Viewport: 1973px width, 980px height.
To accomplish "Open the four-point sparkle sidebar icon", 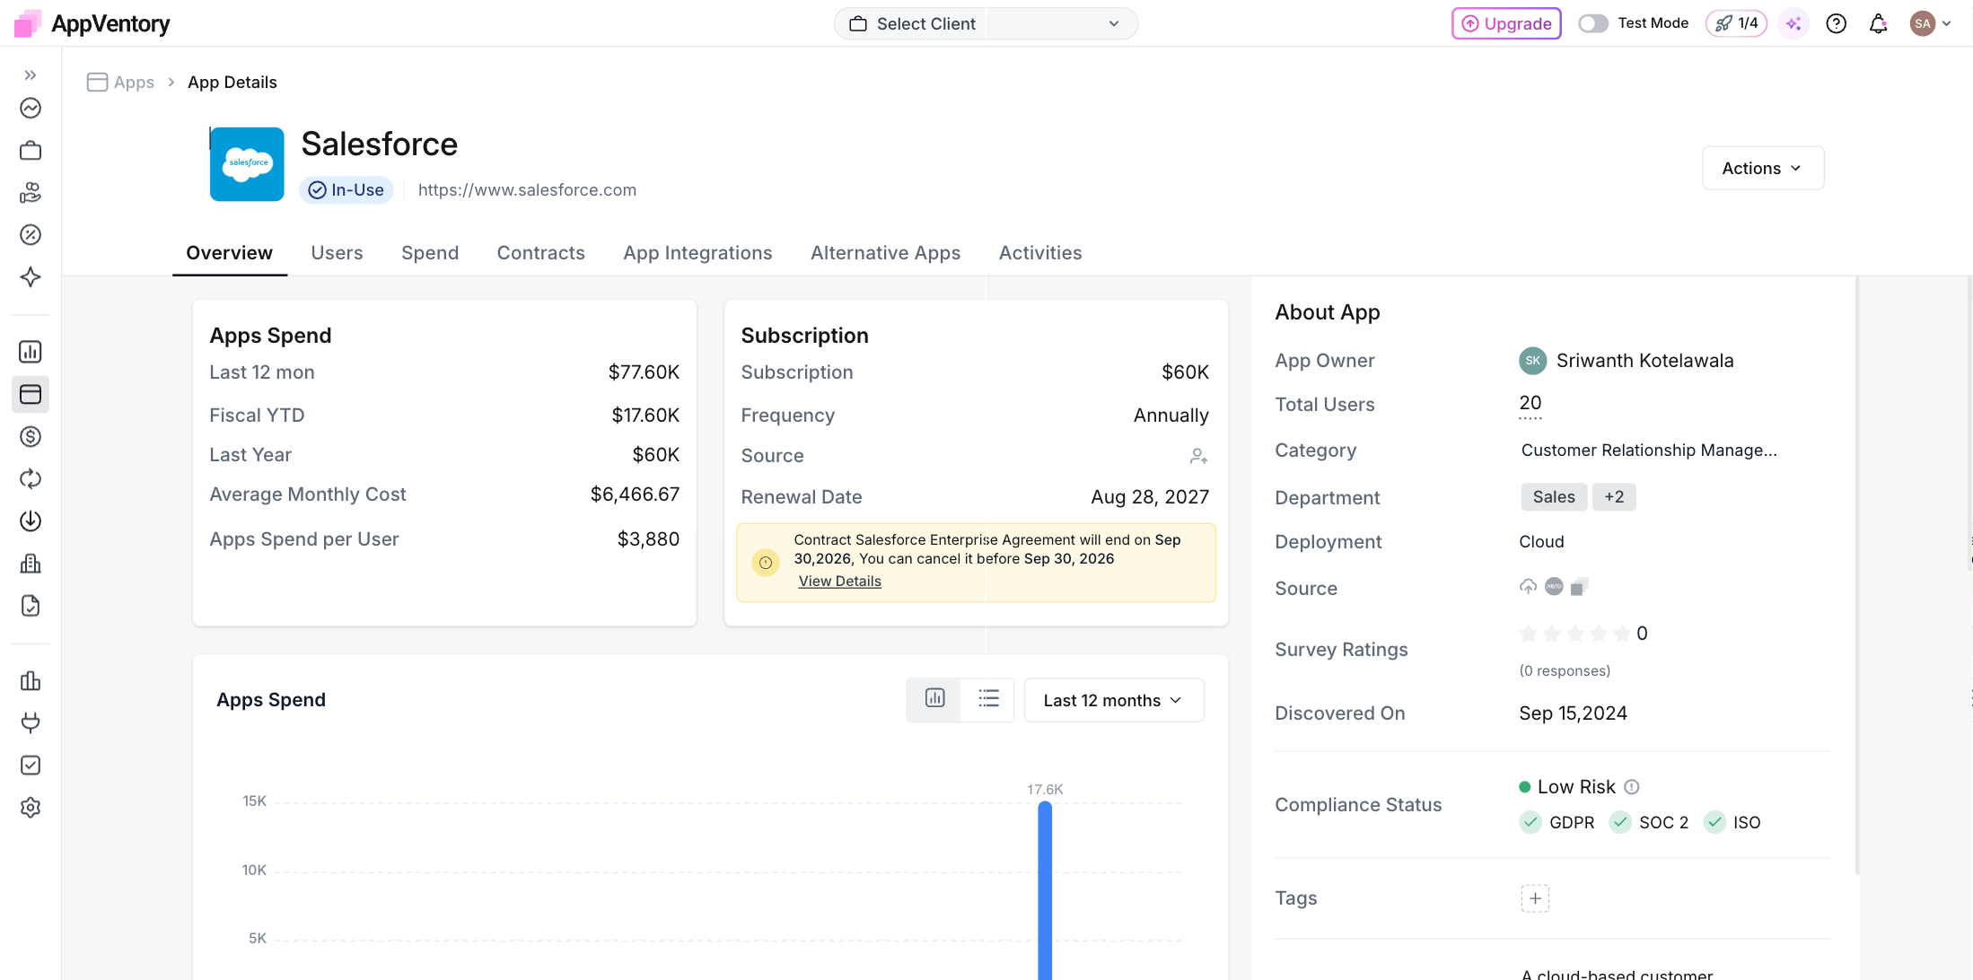I will click(x=31, y=277).
